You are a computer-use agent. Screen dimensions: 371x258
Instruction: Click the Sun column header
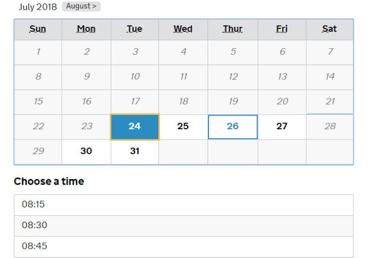[38, 29]
